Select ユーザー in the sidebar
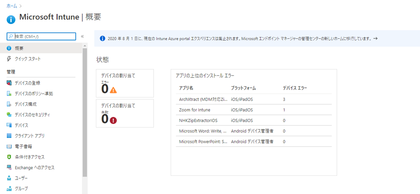The height and width of the screenshot is (194, 420). pyautogui.click(x=21, y=178)
